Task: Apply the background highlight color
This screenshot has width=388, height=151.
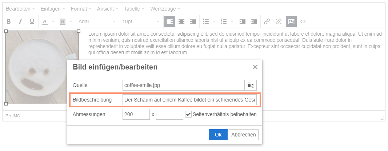Action: point(62,21)
